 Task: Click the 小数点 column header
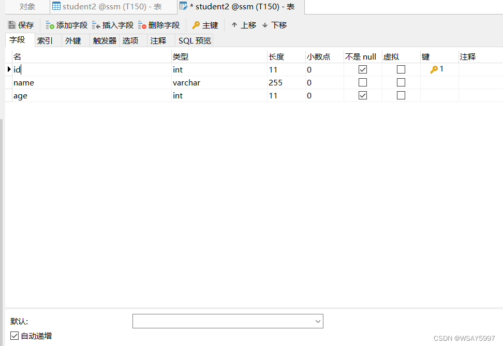[324, 57]
